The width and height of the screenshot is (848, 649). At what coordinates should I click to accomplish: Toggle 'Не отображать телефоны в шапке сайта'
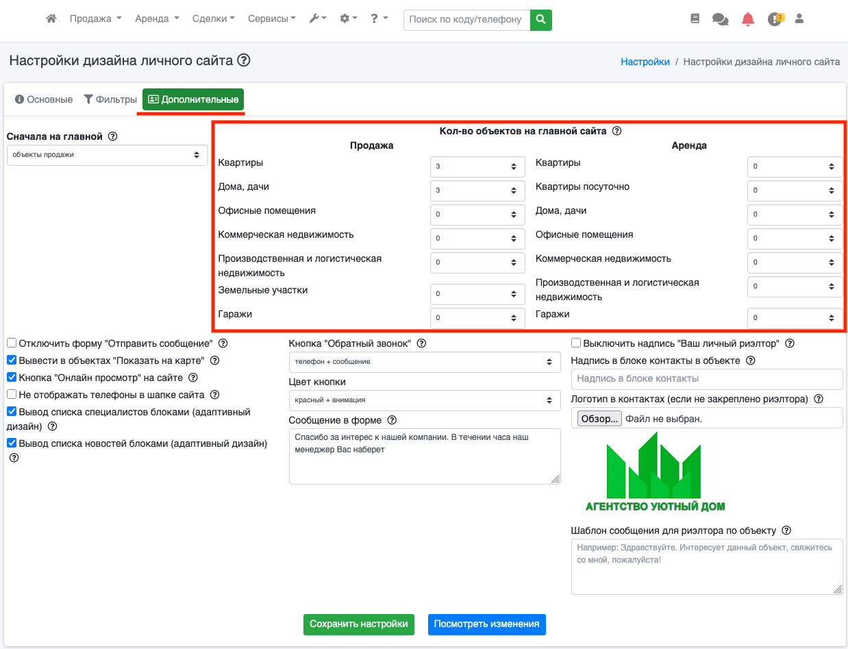click(12, 395)
